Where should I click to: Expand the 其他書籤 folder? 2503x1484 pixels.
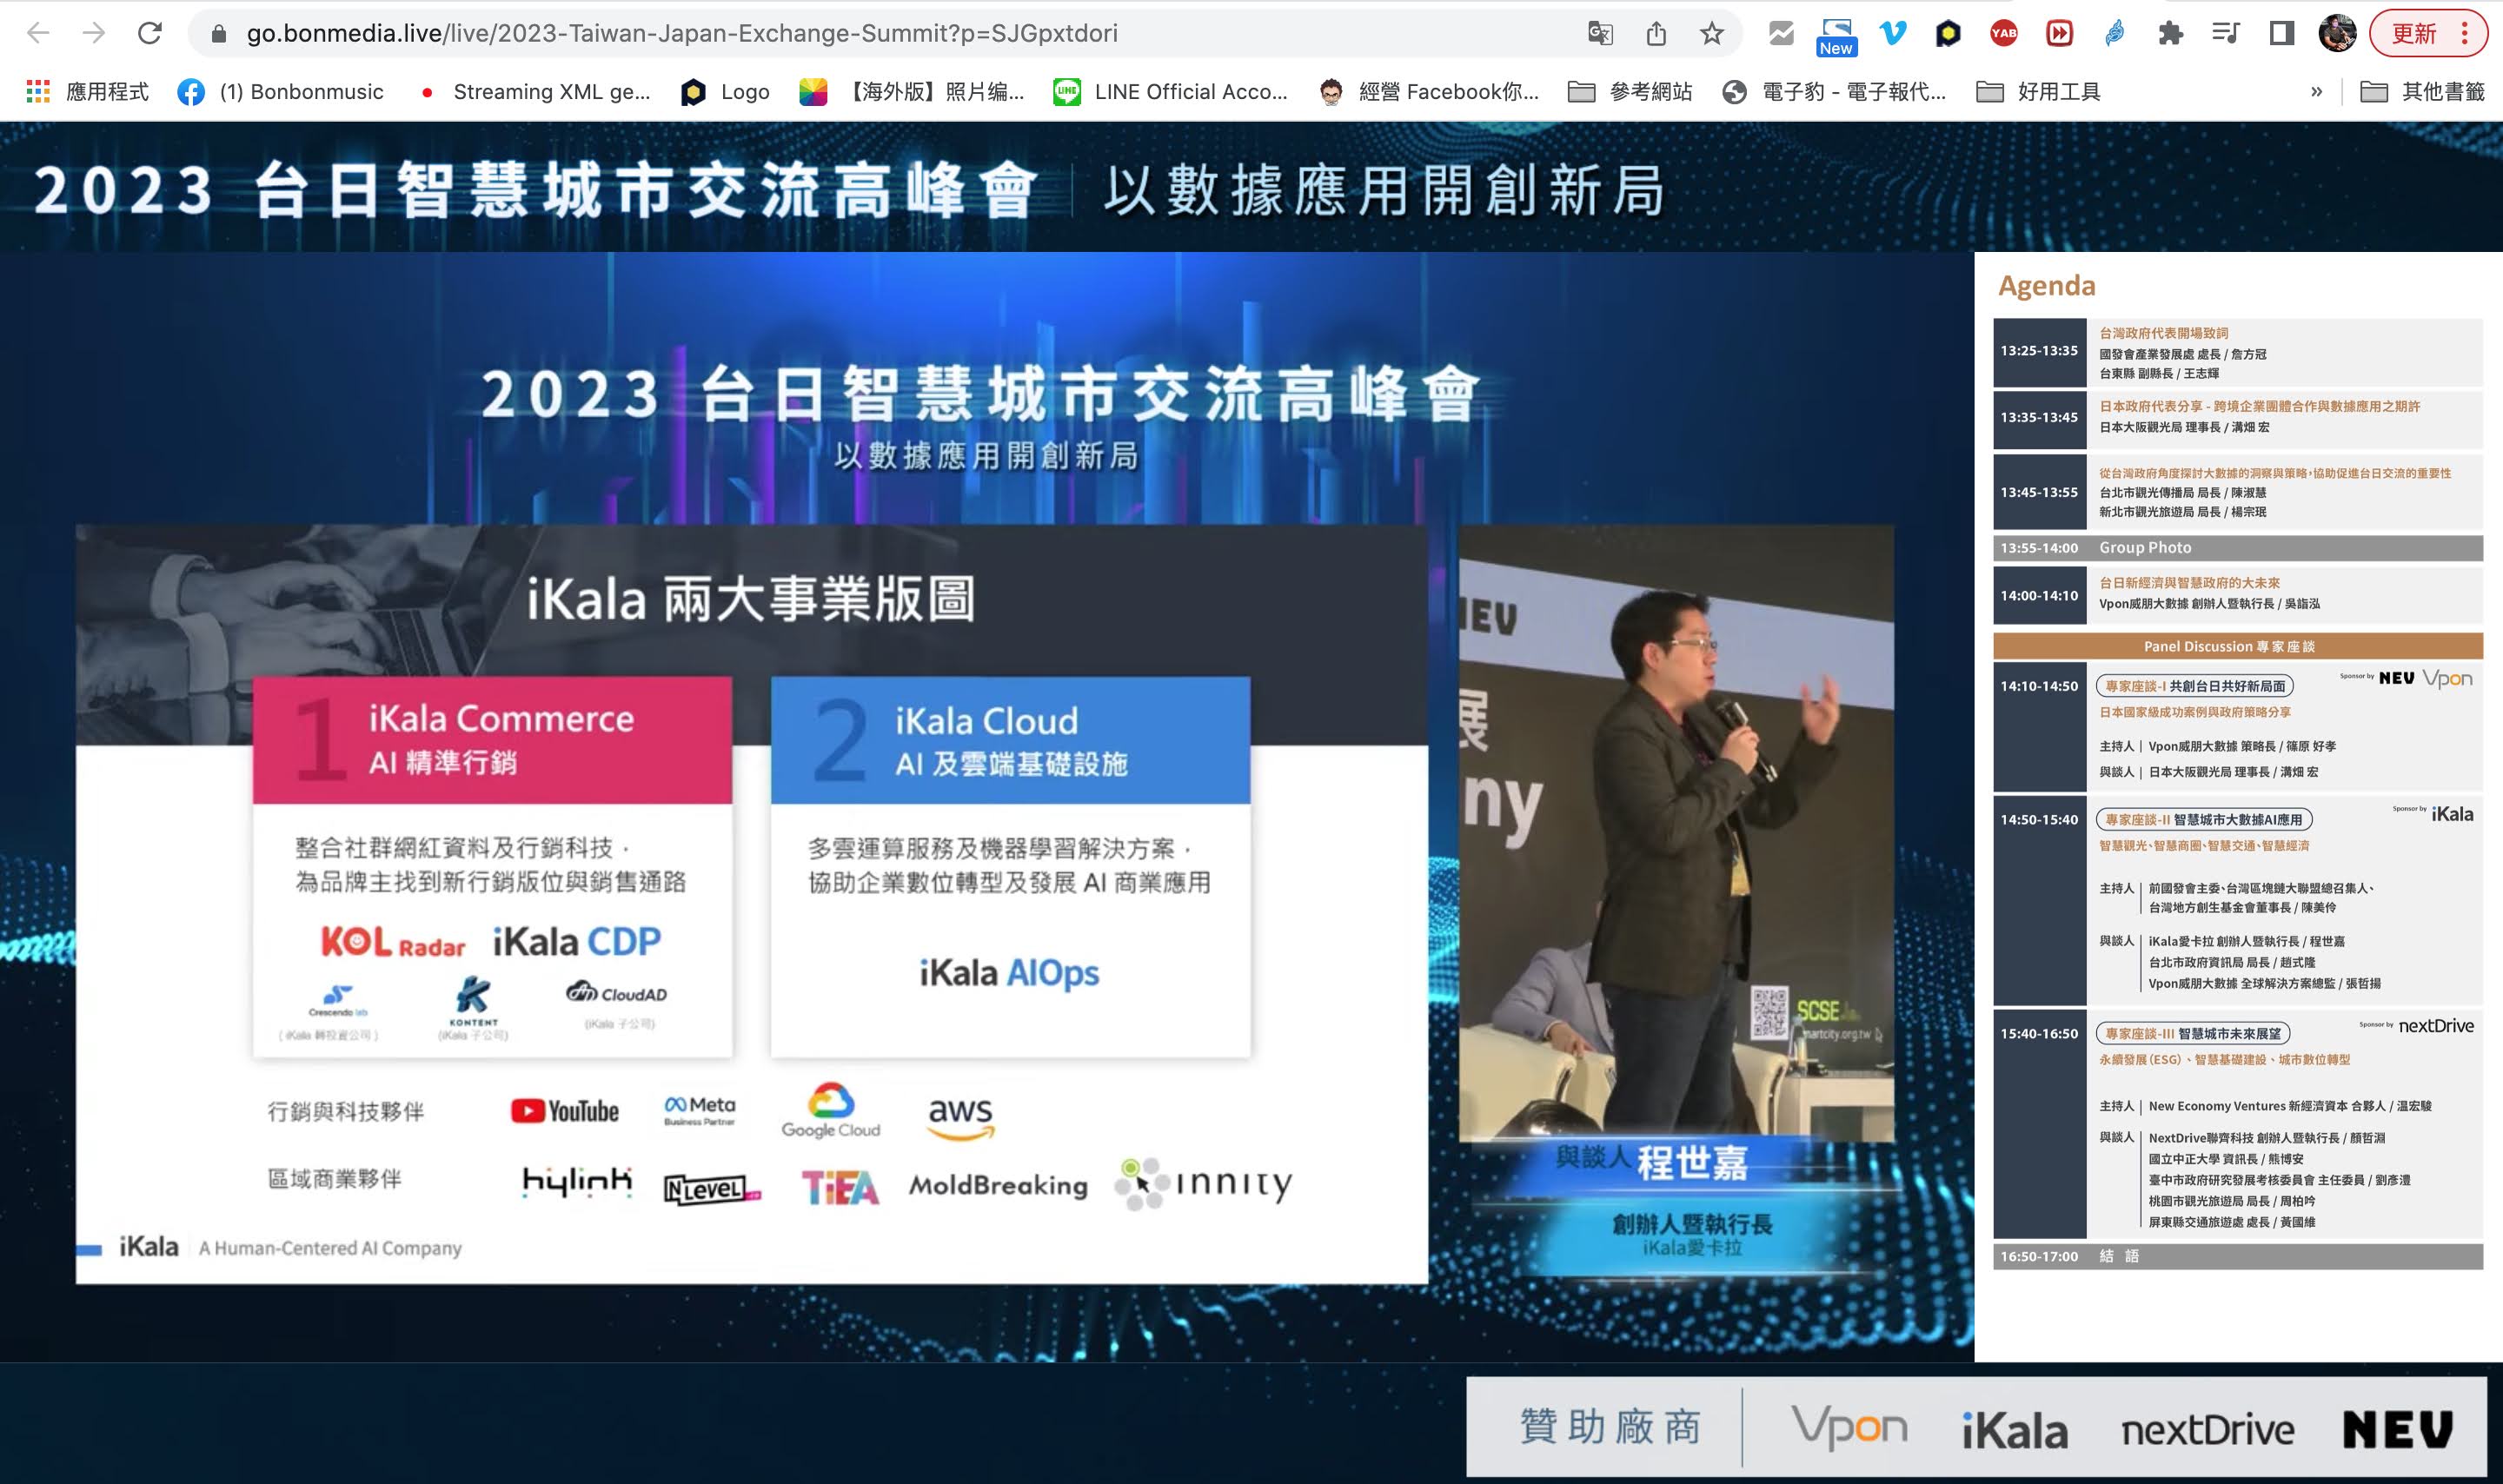tap(2423, 92)
